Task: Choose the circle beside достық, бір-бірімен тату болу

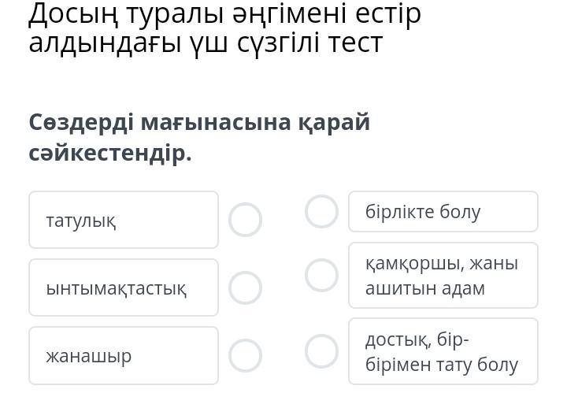Action: (321, 351)
